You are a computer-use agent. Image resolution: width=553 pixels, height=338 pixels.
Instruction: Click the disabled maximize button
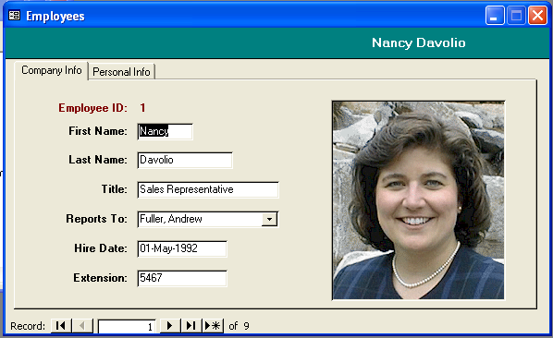pos(516,16)
